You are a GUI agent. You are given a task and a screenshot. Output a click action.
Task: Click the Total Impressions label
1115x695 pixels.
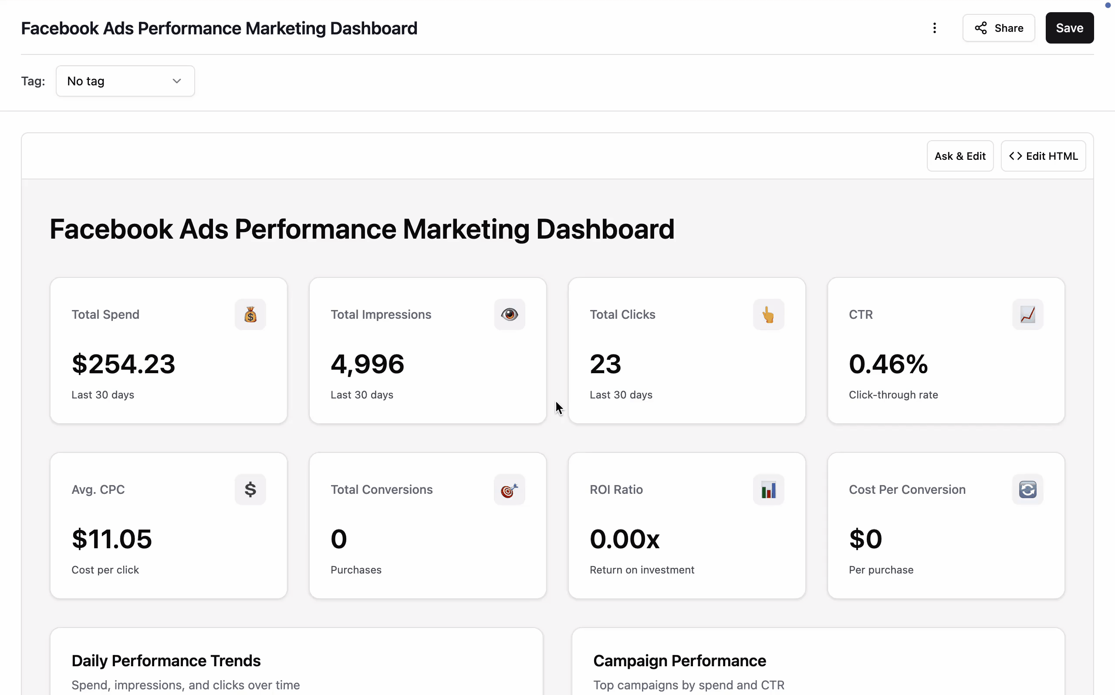[381, 314]
